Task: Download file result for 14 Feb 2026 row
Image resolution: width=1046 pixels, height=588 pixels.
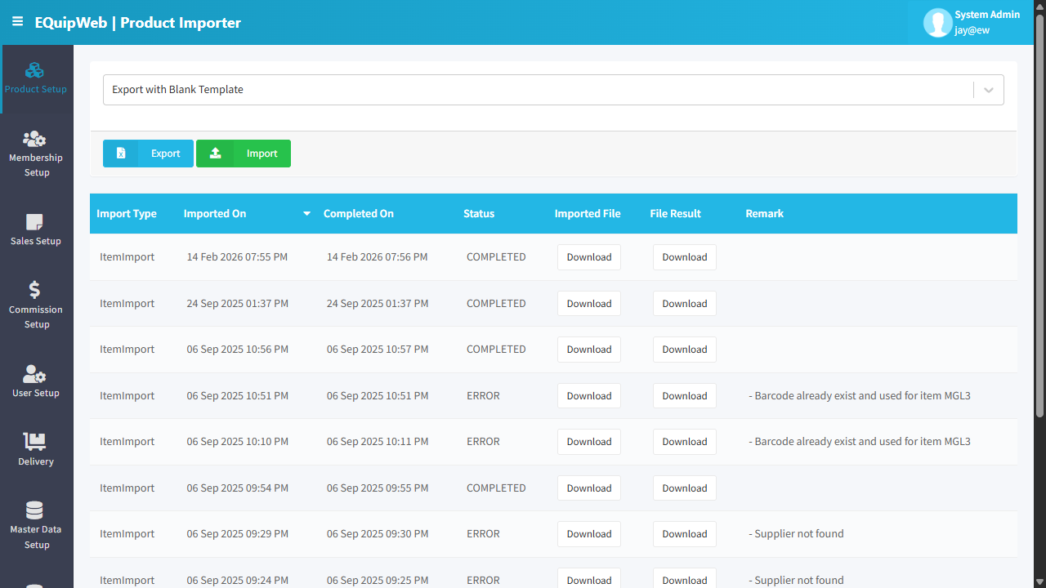Action: 685,257
